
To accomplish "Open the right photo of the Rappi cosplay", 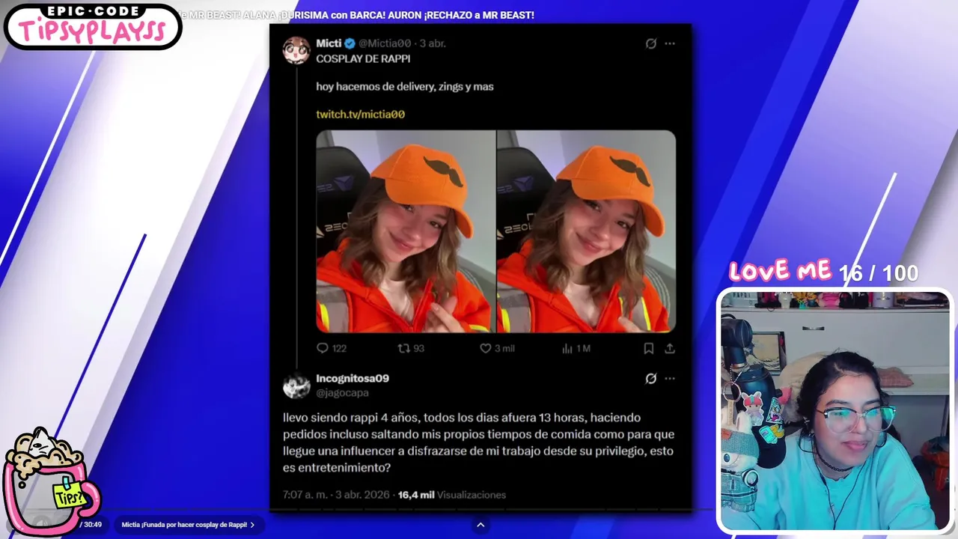I will tap(586, 231).
